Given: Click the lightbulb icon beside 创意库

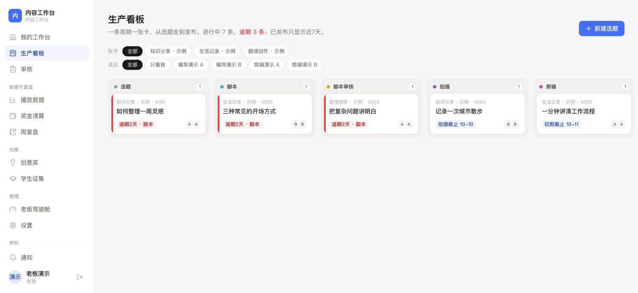Looking at the screenshot, I should [x=13, y=163].
